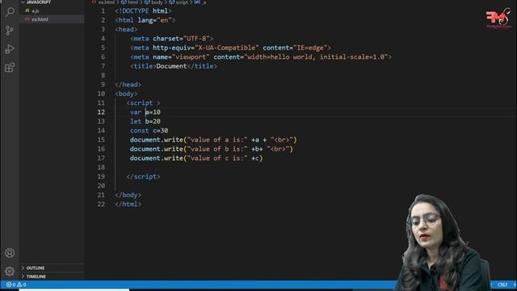Open the Run and Debug view
The height and width of the screenshot is (291, 517).
10,49
